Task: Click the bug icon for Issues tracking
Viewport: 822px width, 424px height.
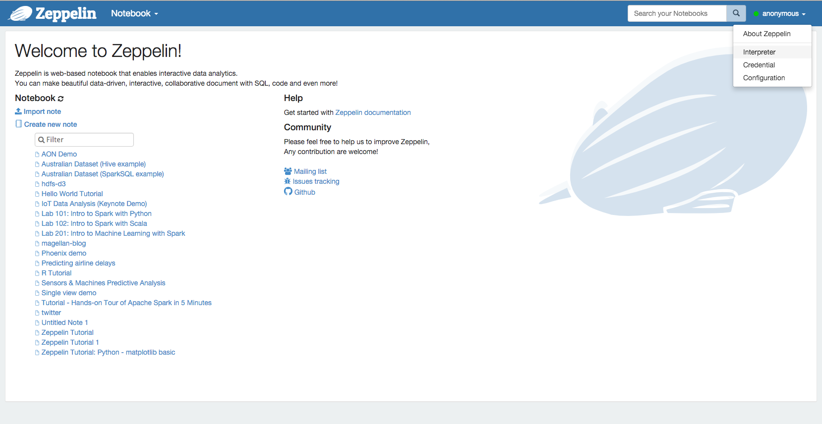Action: 288,181
